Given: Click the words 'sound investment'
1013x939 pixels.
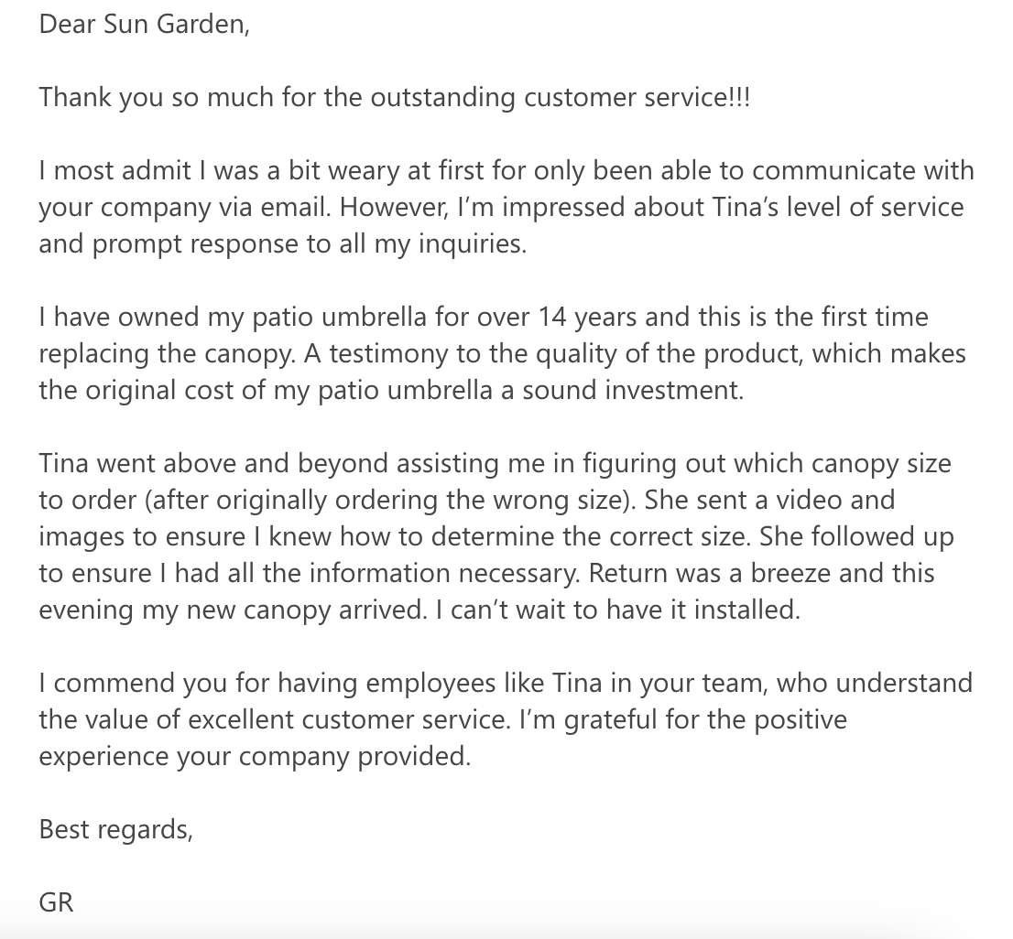Looking at the screenshot, I should [x=632, y=391].
